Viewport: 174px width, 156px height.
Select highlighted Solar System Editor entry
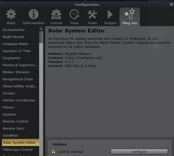[21, 142]
